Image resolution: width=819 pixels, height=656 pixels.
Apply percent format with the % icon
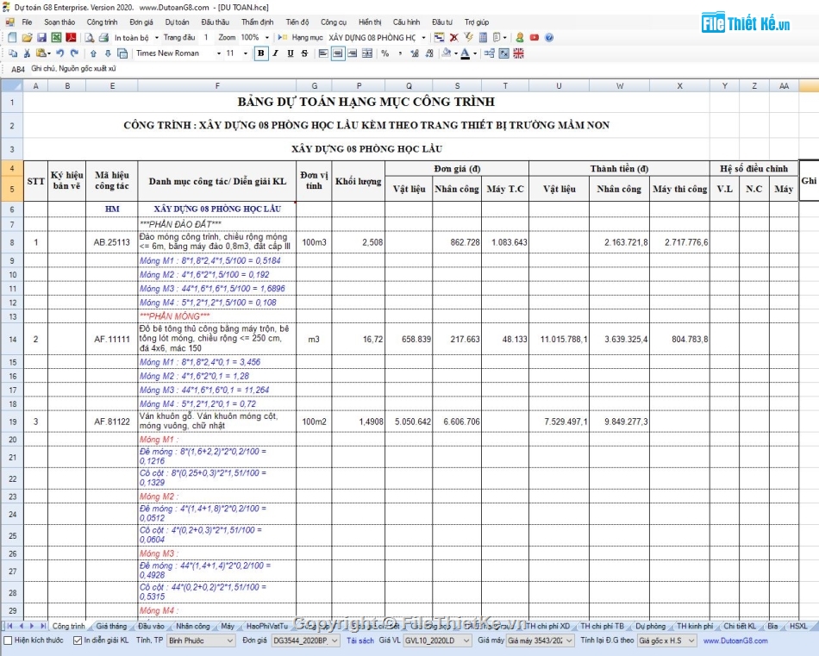(x=385, y=53)
